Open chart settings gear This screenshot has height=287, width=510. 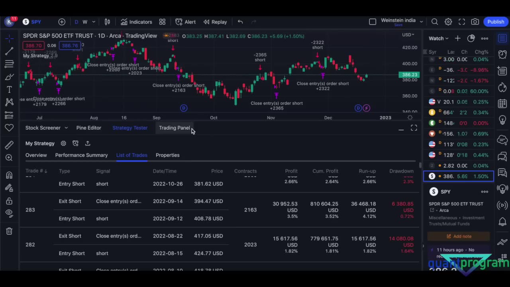point(448,22)
